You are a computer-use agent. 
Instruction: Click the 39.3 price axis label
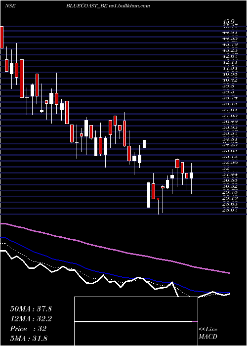(x=228, y=92)
